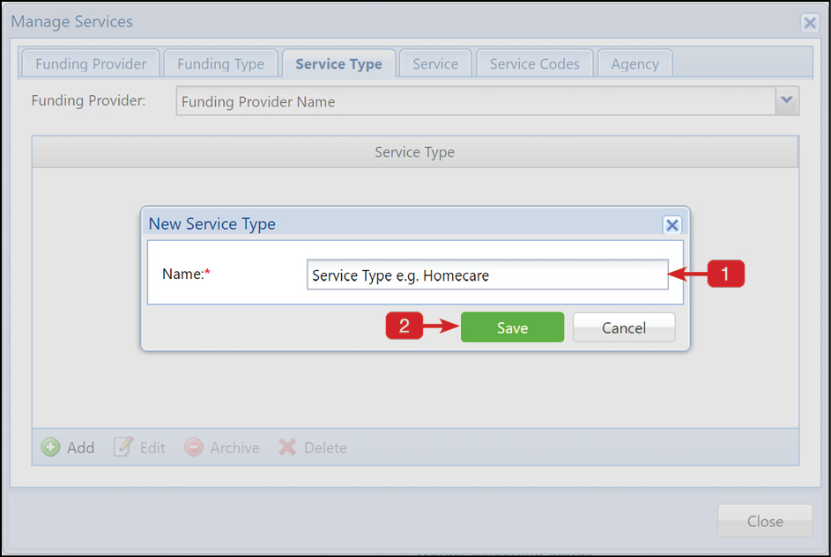Open the Funding Provider dropdown arrow
Viewport: 831px width, 557px height.
click(787, 100)
